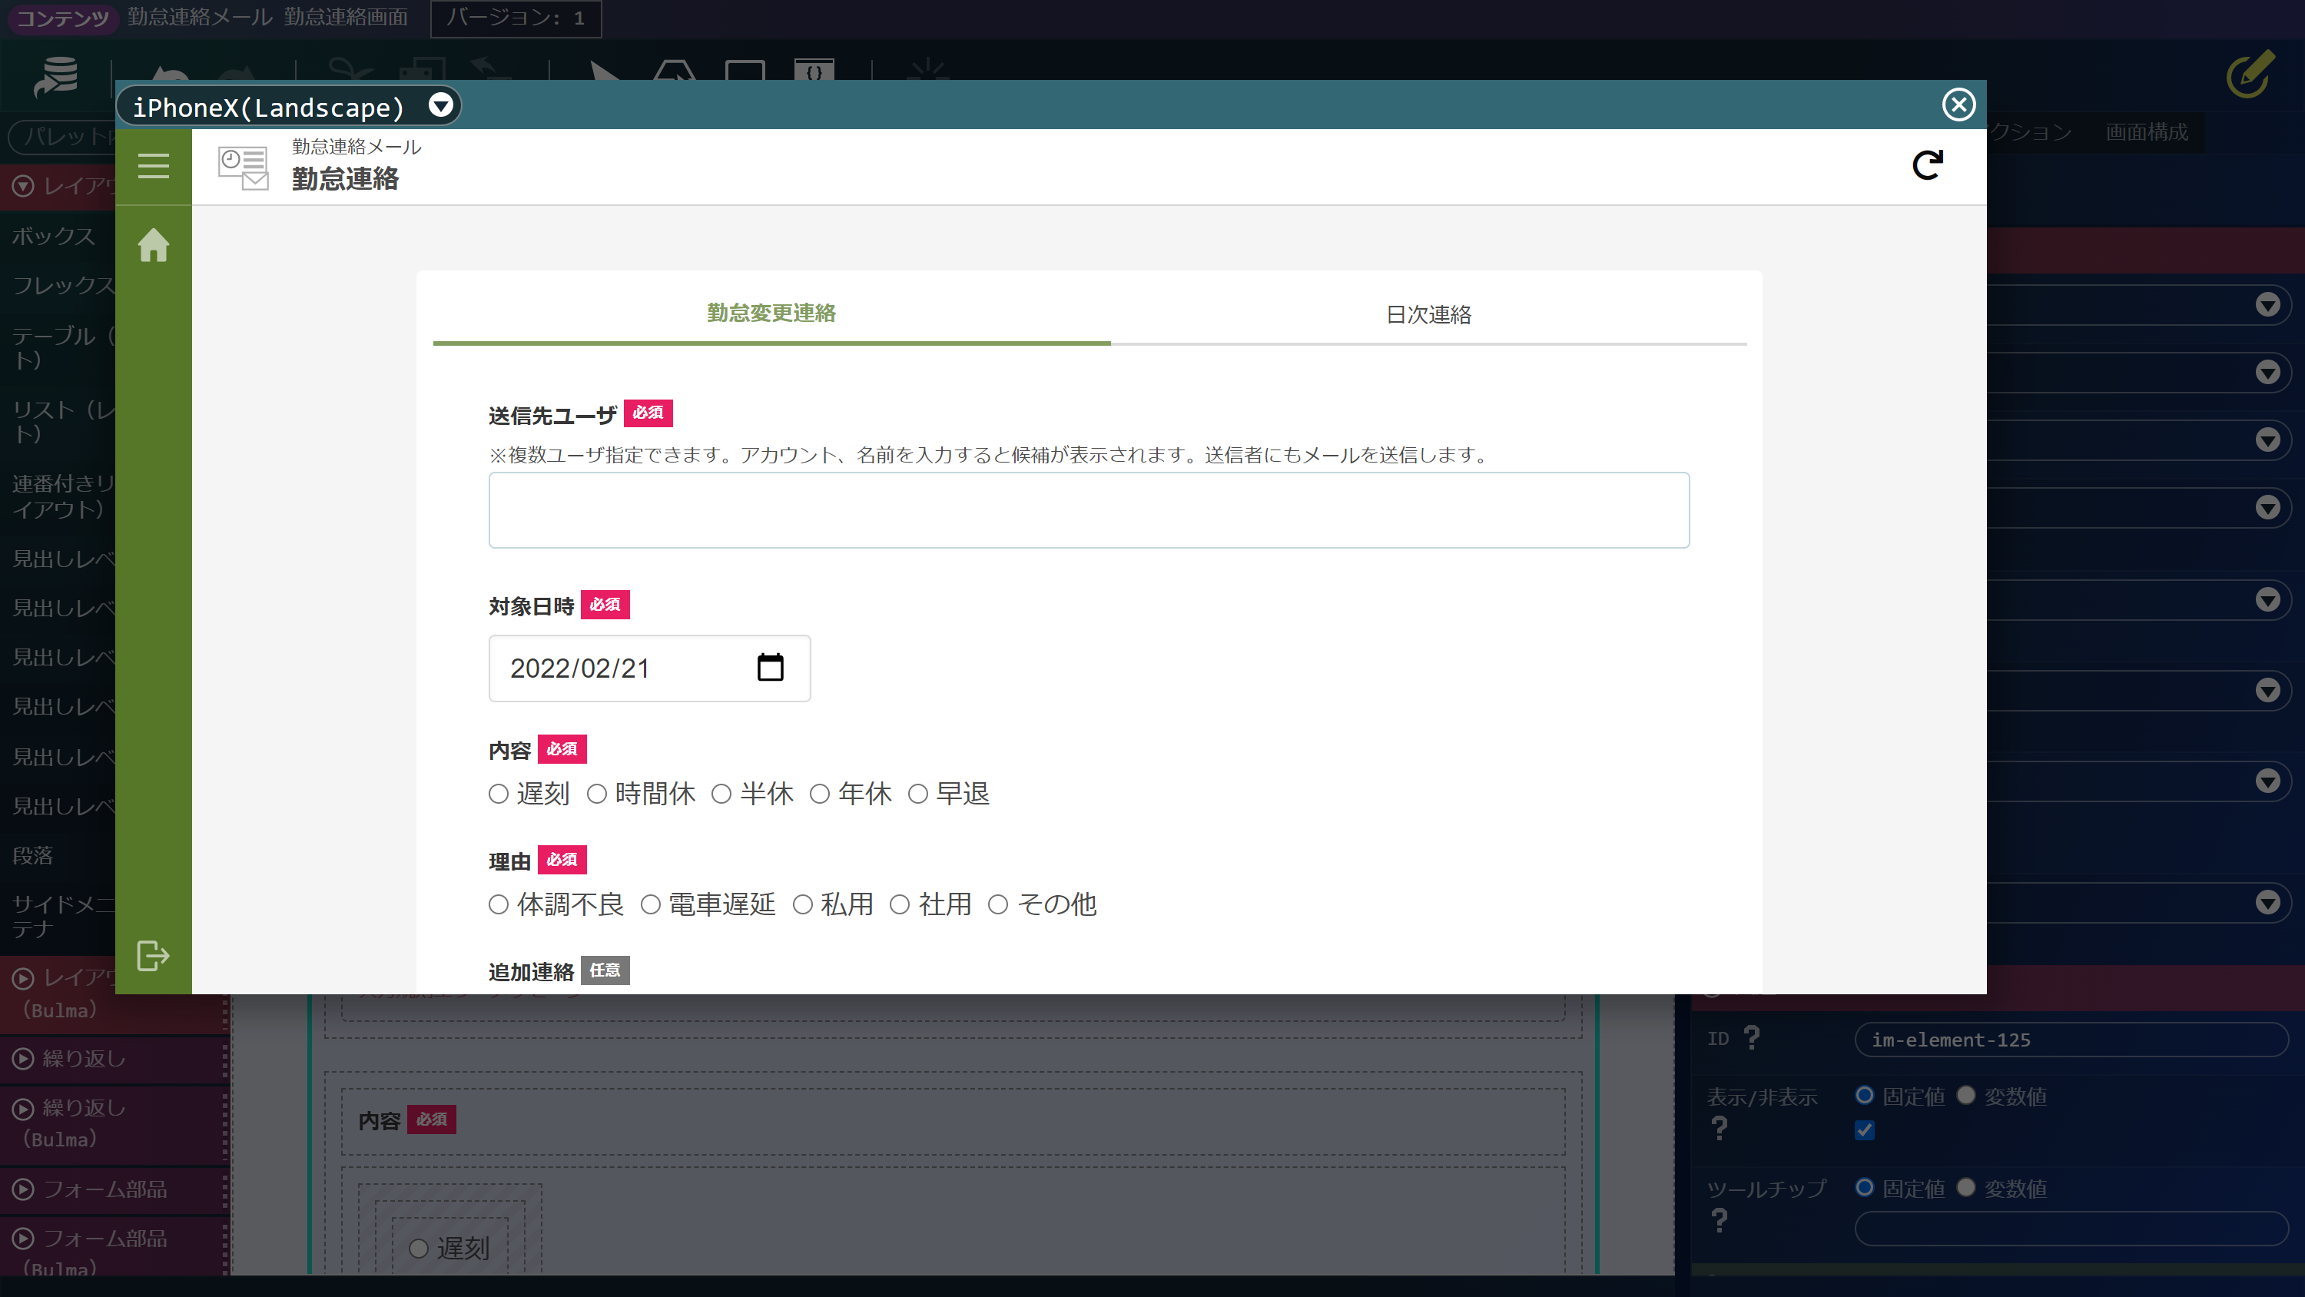
Task: Choose 体調不良 as the reason
Action: (x=499, y=905)
